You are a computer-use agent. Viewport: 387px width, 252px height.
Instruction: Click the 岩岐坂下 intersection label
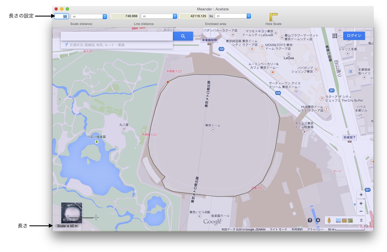pyautogui.click(x=349, y=137)
